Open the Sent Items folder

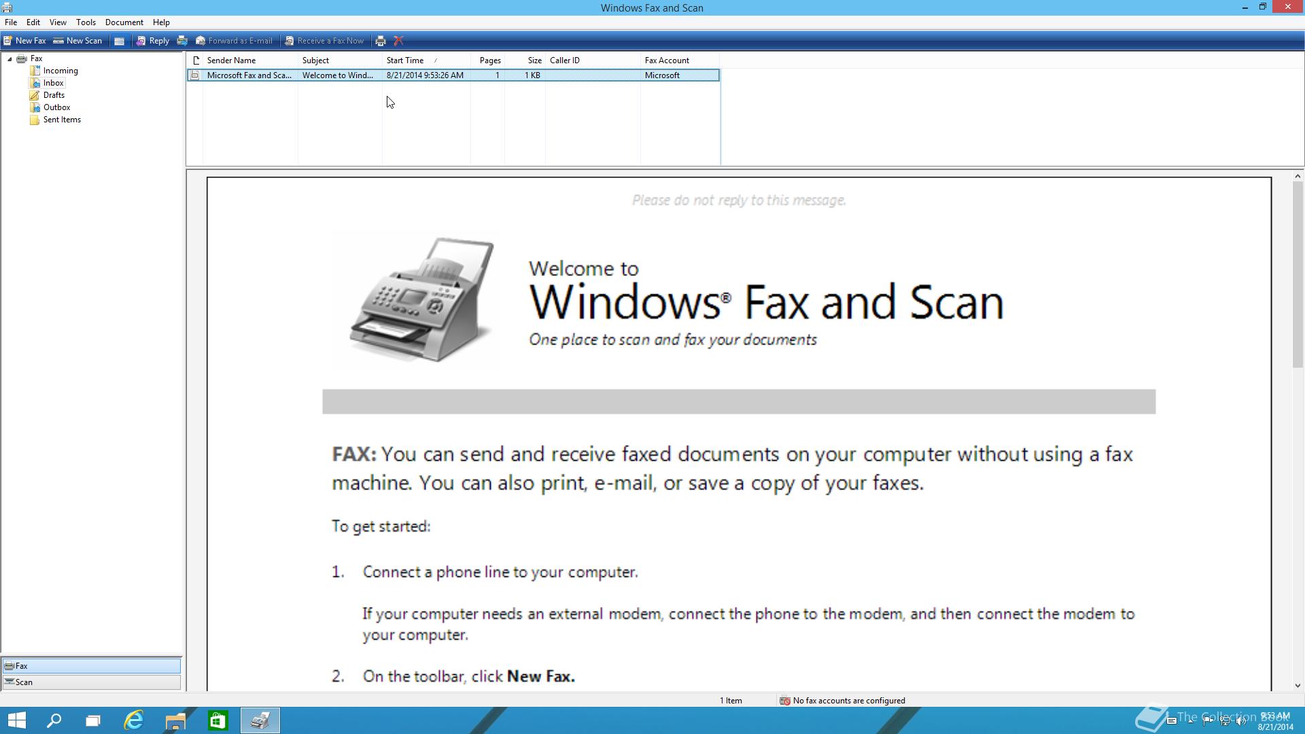(62, 120)
